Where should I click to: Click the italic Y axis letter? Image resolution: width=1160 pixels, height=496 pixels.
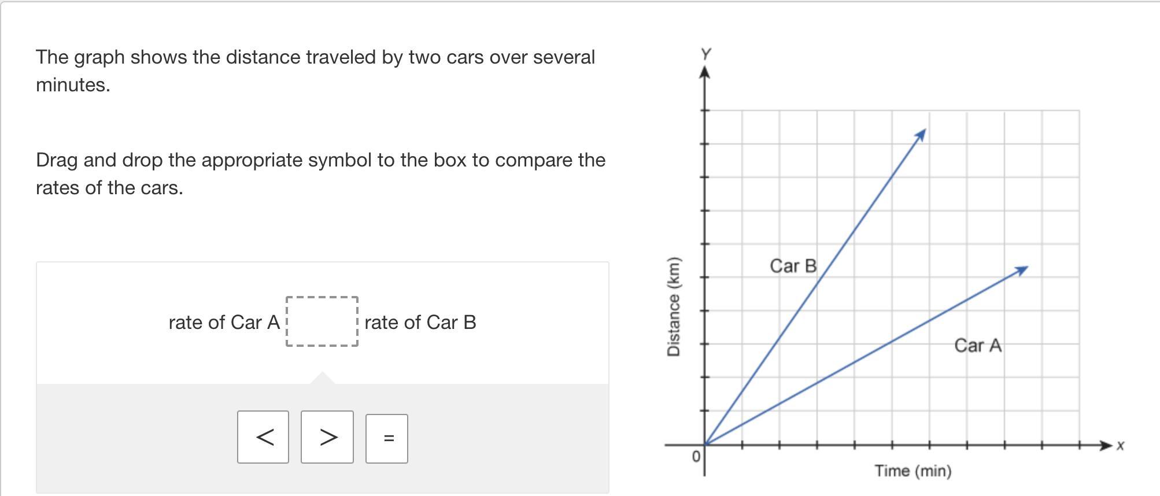705,54
